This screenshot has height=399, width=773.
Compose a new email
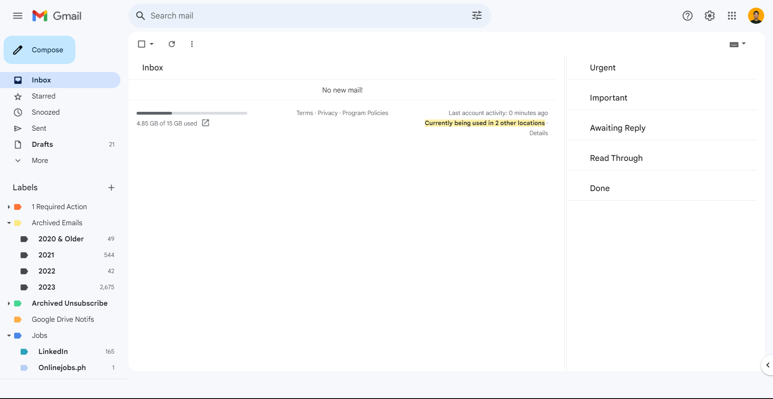[x=39, y=50]
